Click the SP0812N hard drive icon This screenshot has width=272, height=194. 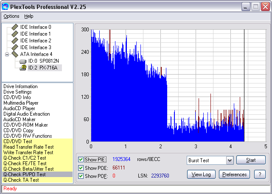pyautogui.click(x=23, y=61)
